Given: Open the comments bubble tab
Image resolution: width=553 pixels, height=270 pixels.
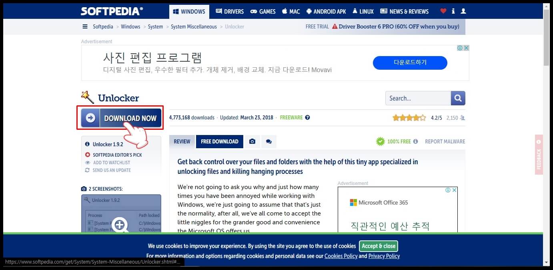Looking at the screenshot, I should [268, 141].
